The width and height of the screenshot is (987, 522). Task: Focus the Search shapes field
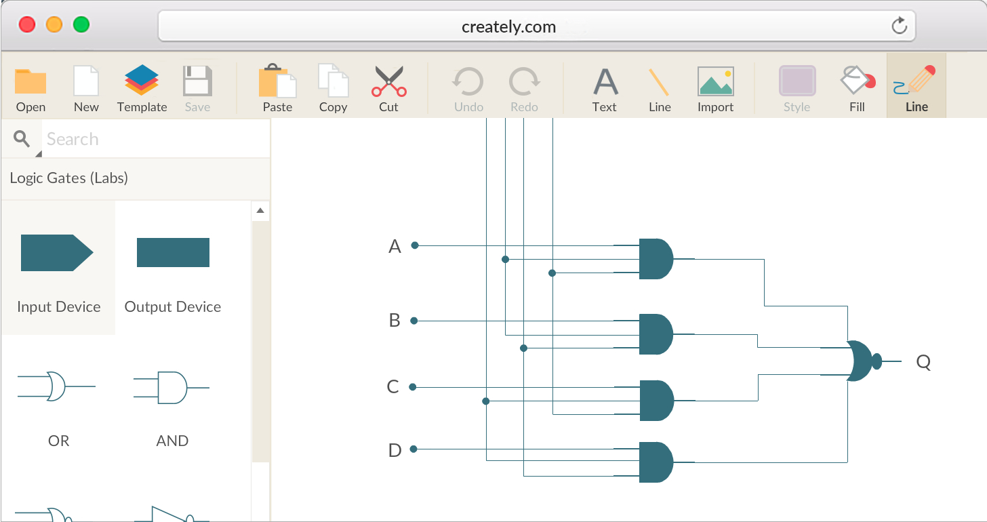point(156,139)
